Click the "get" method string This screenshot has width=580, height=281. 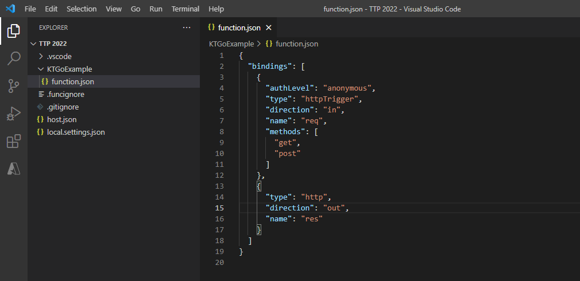285,143
